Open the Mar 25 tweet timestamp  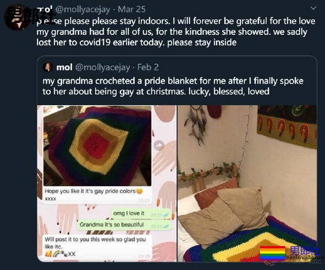pyautogui.click(x=131, y=9)
